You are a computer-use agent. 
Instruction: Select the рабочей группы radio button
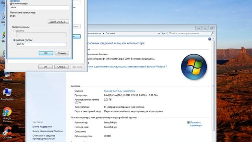point(14,40)
